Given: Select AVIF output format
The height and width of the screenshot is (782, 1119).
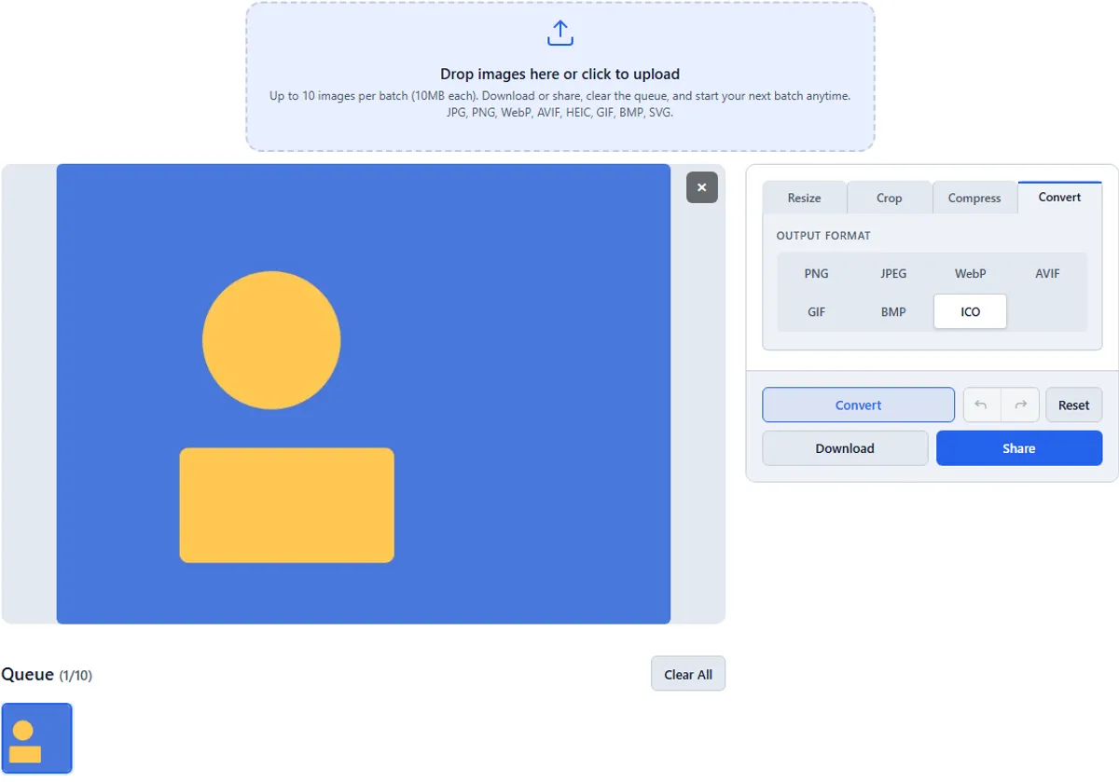Looking at the screenshot, I should coord(1048,274).
